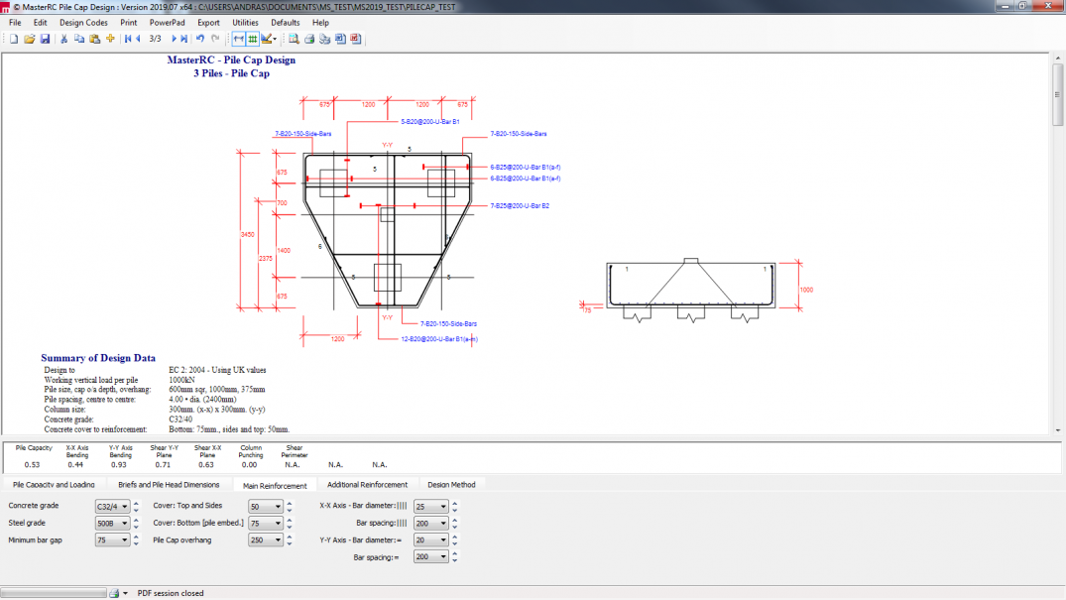1066x600 pixels.
Task: Jump to last page arrow icon
Action: tap(184, 39)
